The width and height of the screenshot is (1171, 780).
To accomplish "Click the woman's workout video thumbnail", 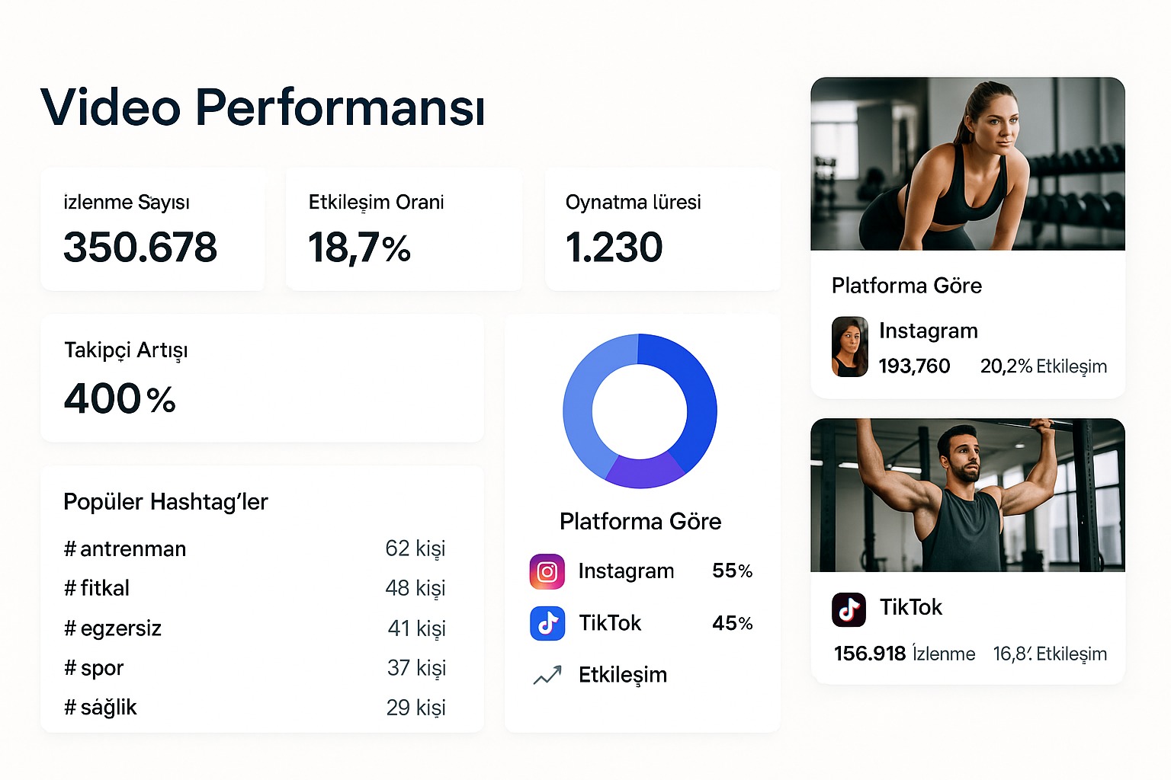I will [967, 165].
